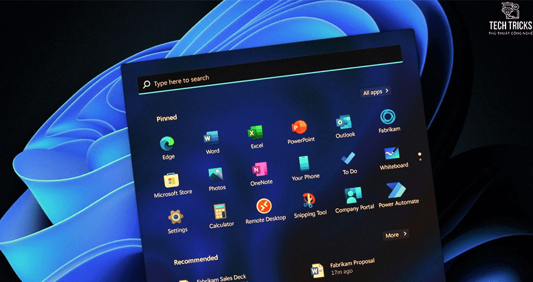Open the Snipping Tool icon
Screen dimensions: 533x282
point(309,201)
